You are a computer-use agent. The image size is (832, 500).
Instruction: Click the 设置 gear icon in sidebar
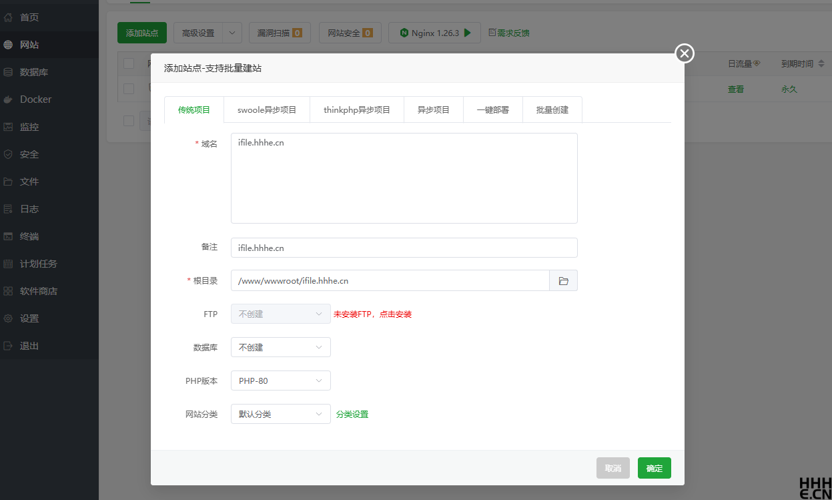[x=8, y=318]
